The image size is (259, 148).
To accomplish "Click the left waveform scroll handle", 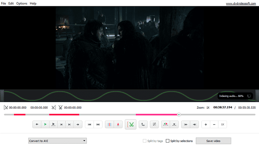I will (x=2, y=96).
